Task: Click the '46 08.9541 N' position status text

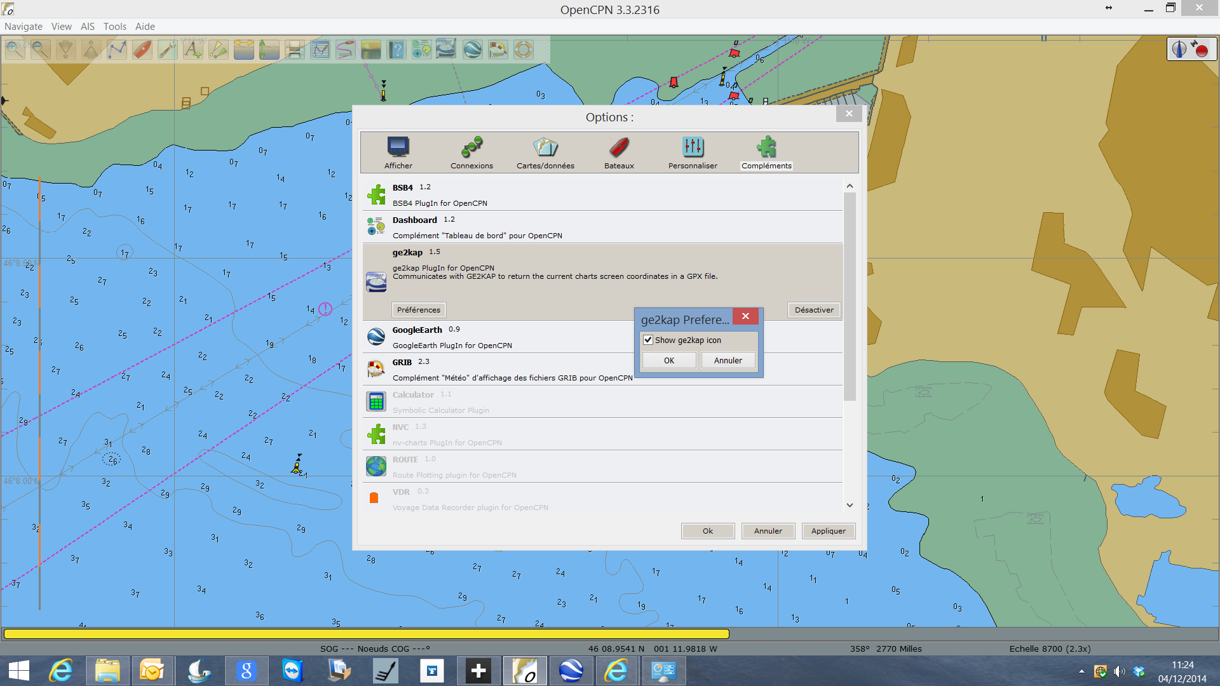Action: click(x=616, y=649)
